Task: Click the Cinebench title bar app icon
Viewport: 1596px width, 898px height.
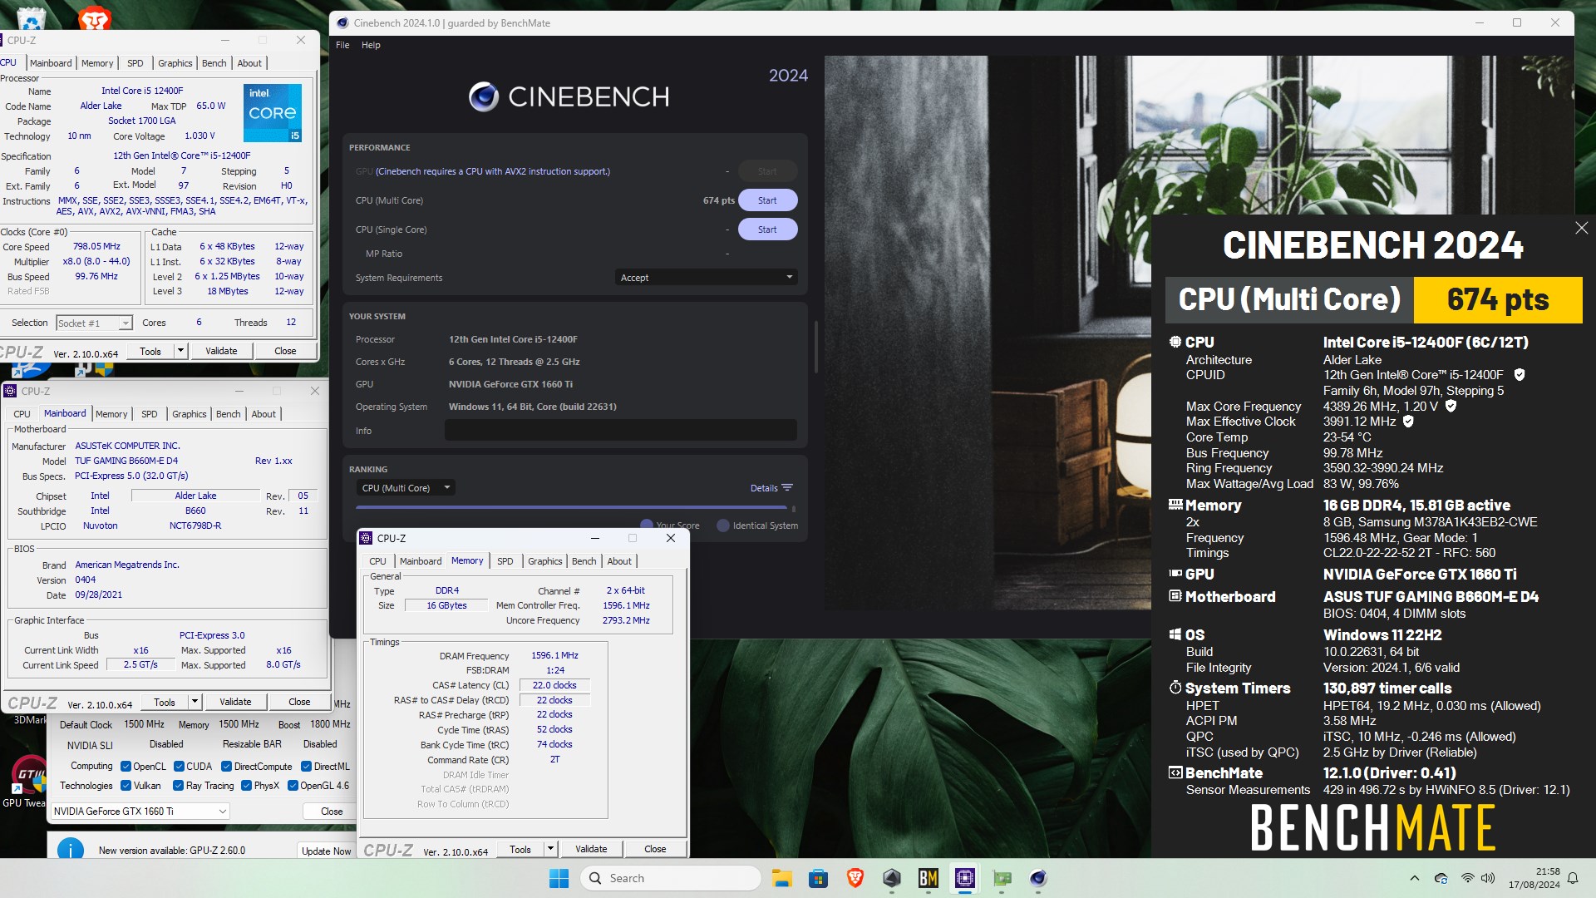Action: tap(342, 22)
